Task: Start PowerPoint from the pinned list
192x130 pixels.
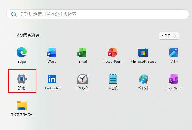Action: tap(113, 52)
